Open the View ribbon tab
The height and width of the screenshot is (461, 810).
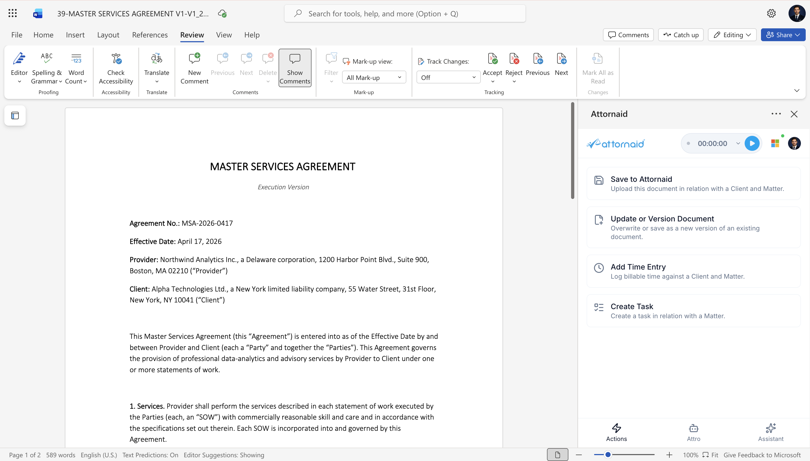point(224,35)
